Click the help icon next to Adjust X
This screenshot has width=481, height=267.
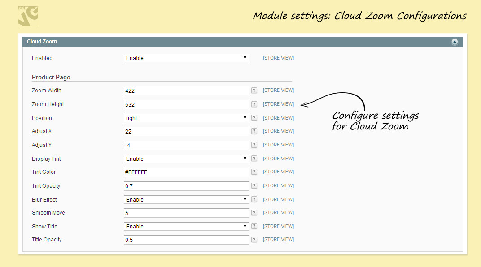pos(254,131)
